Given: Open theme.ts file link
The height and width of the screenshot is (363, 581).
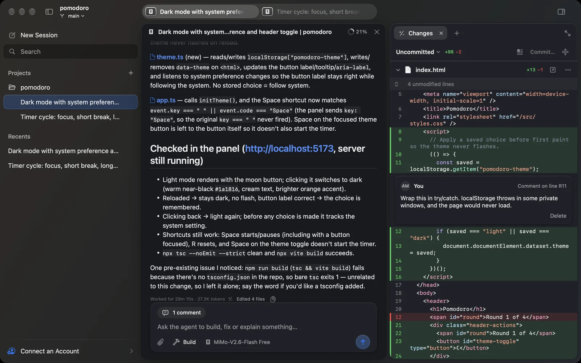Looking at the screenshot, I should pyautogui.click(x=167, y=57).
